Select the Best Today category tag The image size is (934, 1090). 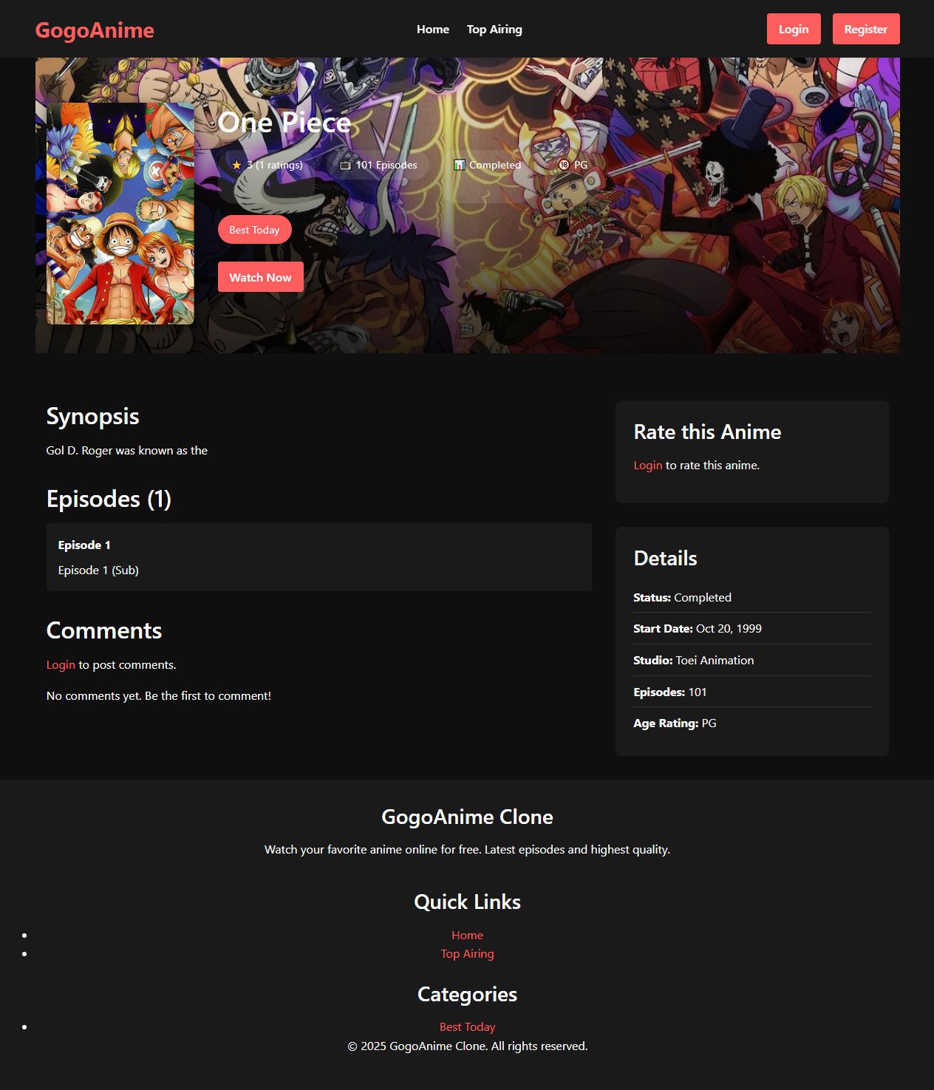pyautogui.click(x=254, y=230)
